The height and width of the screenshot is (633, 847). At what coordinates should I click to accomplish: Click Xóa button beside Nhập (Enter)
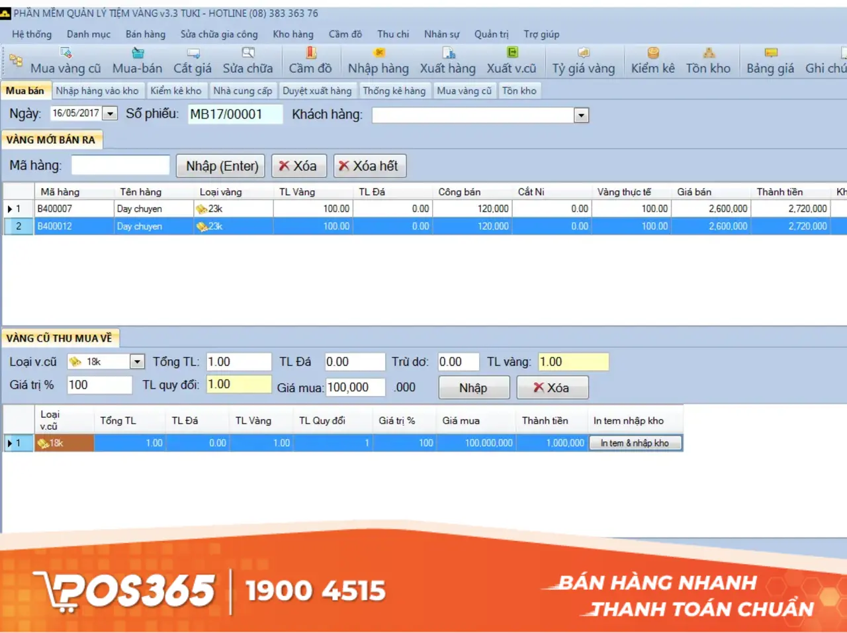[298, 166]
